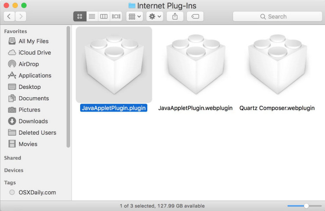Click the Tags section header
The width and height of the screenshot is (325, 211).
pyautogui.click(x=10, y=183)
